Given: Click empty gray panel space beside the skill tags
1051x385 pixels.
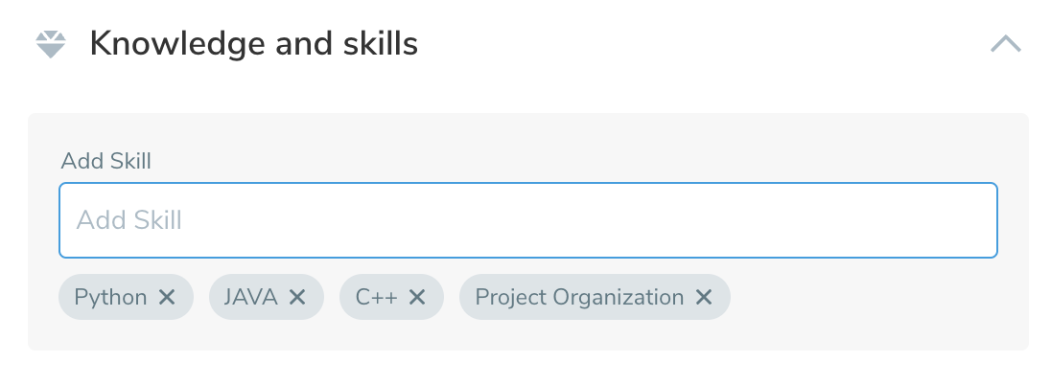Looking at the screenshot, I should click(873, 297).
